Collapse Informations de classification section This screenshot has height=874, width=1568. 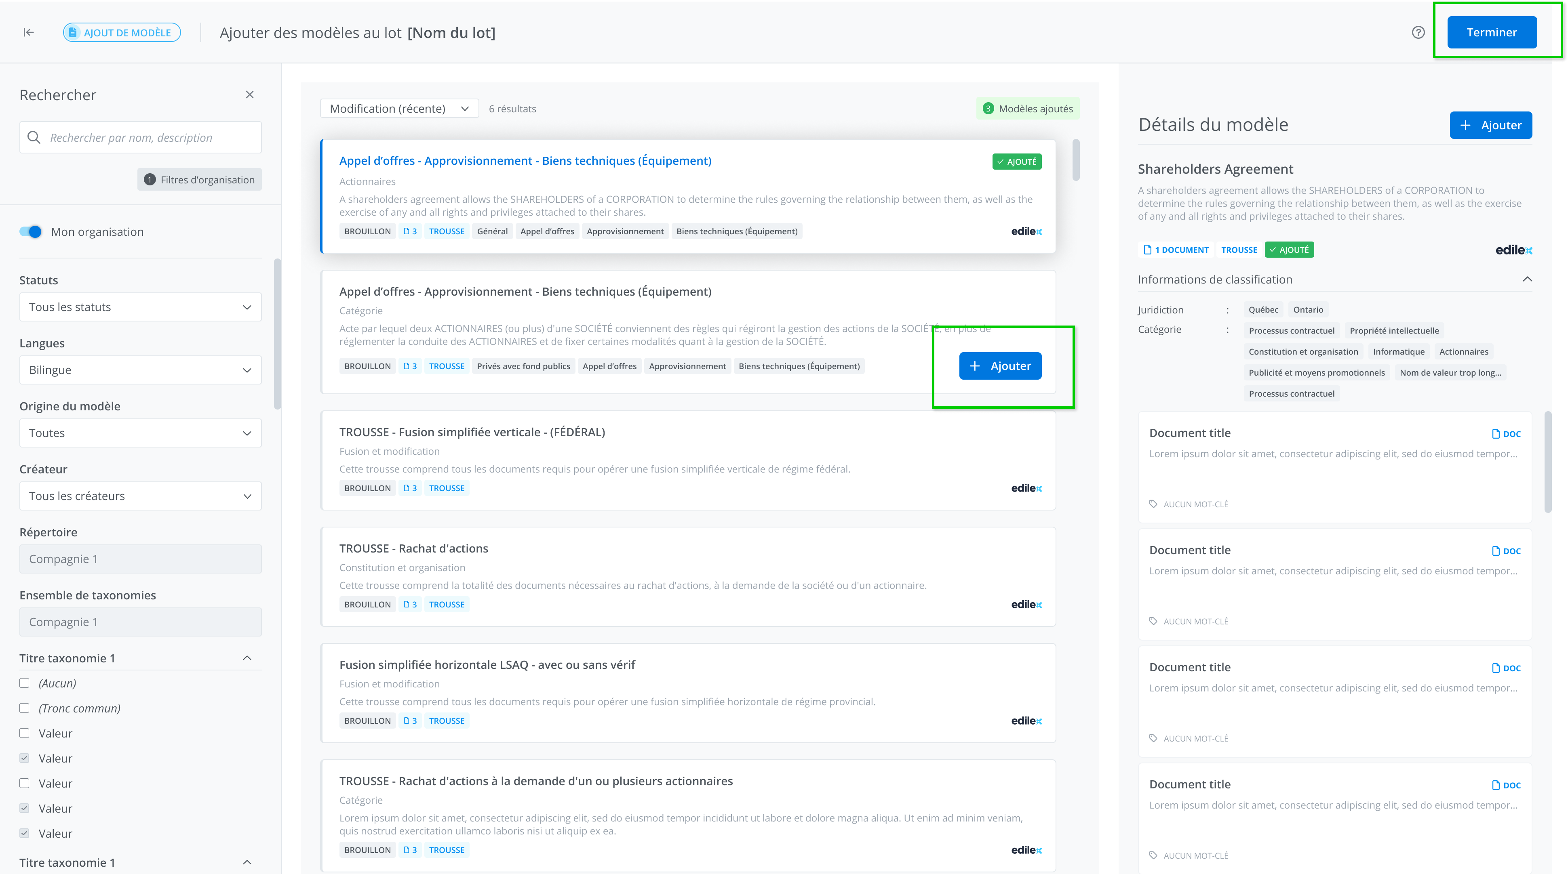[x=1527, y=279]
